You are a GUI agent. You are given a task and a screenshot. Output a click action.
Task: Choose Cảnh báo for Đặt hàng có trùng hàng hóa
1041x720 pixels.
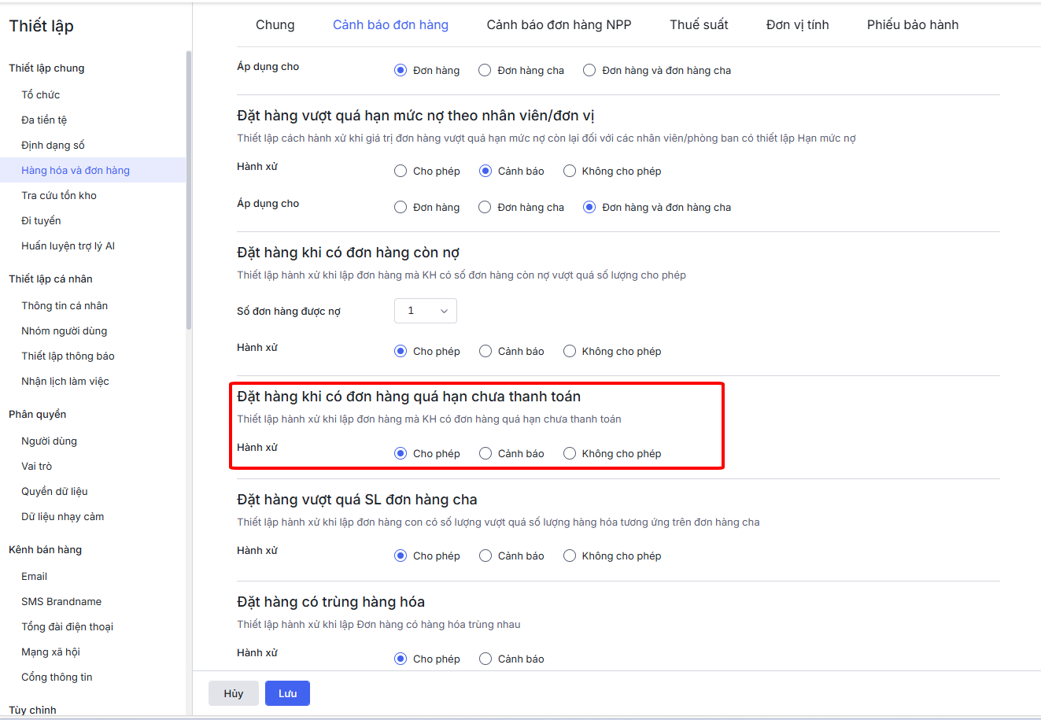485,659
